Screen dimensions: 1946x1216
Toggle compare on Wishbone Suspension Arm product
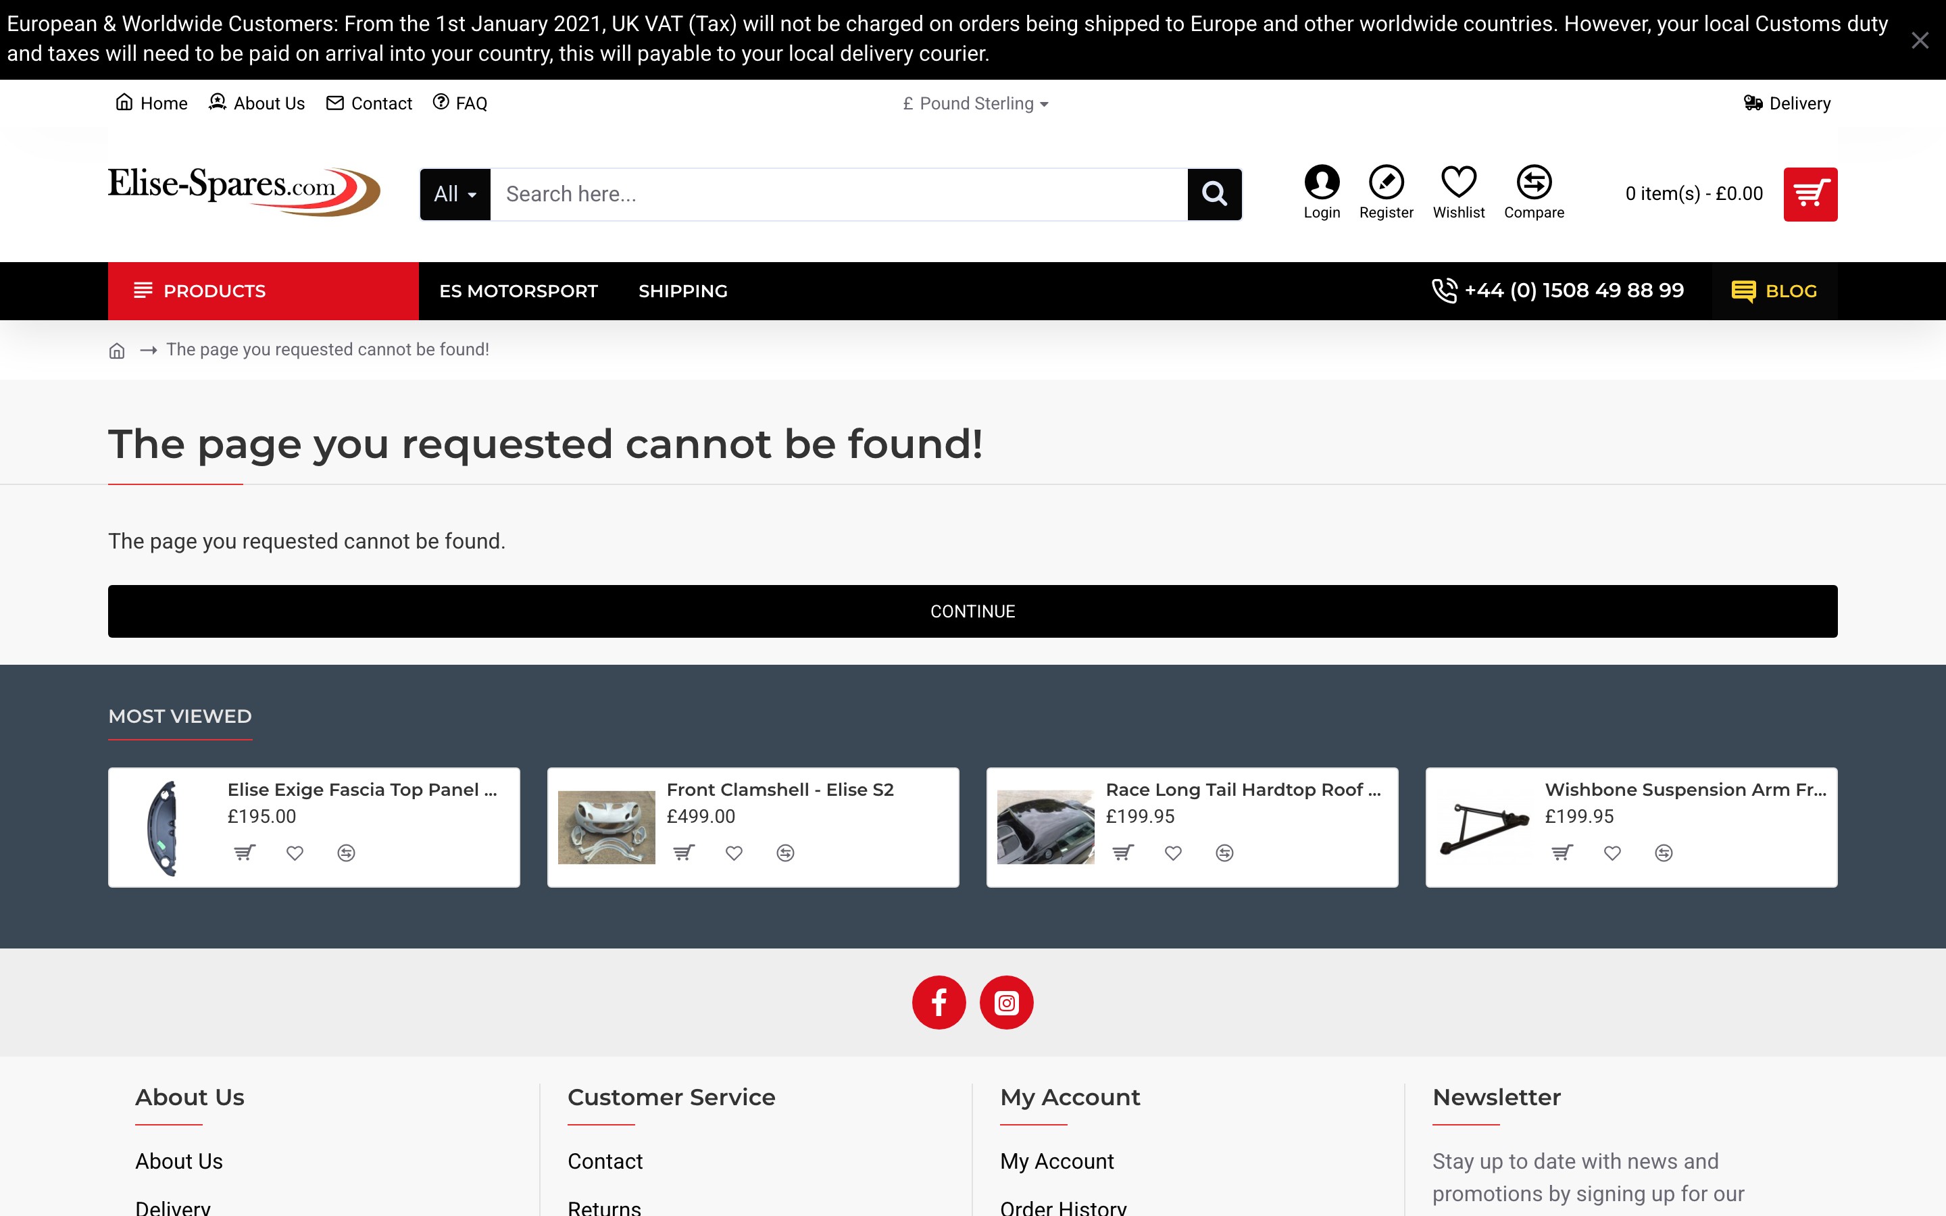click(x=1663, y=853)
